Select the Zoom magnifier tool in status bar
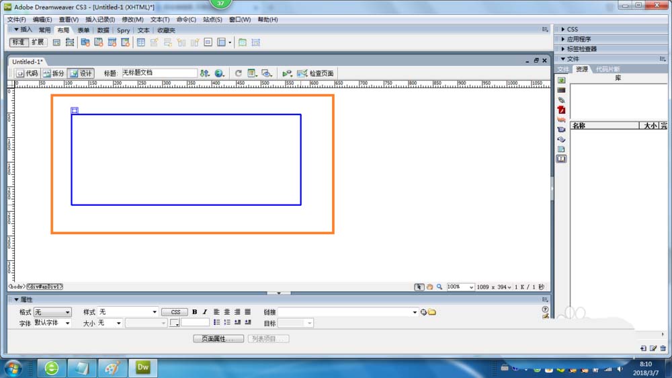This screenshot has height=378, width=672. [439, 287]
